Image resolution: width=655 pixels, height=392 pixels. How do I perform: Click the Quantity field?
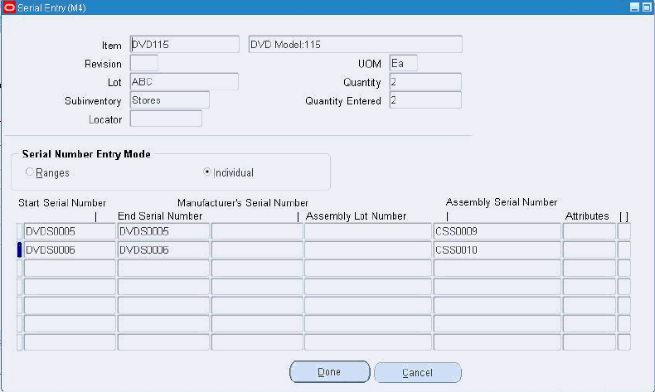pyautogui.click(x=425, y=81)
